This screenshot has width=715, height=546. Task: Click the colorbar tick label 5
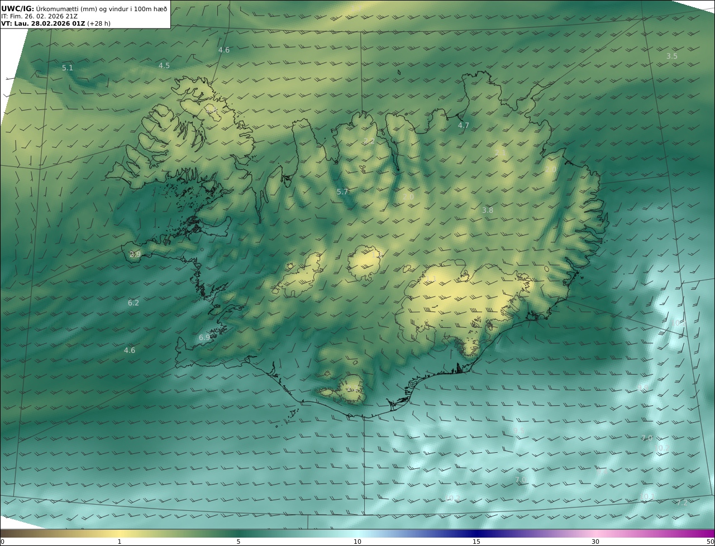pos(239,542)
